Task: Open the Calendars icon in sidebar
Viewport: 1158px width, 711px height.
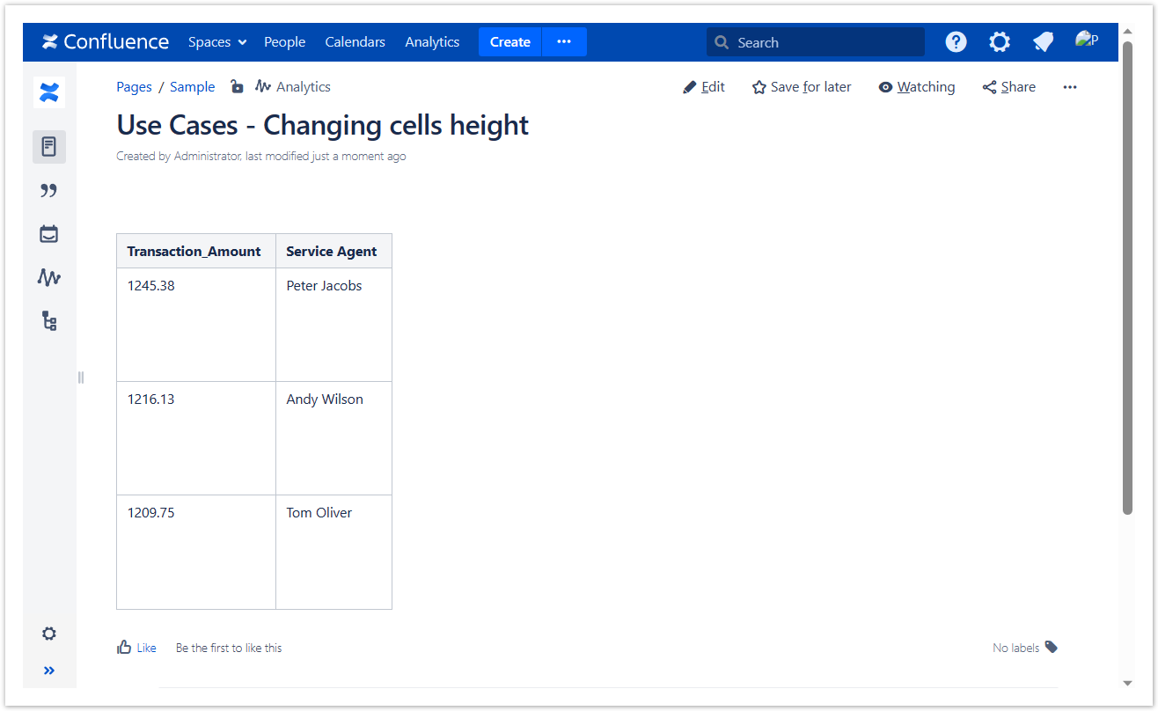Action: pyautogui.click(x=49, y=234)
